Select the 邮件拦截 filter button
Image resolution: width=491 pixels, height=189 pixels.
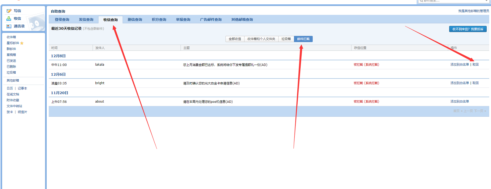303,39
